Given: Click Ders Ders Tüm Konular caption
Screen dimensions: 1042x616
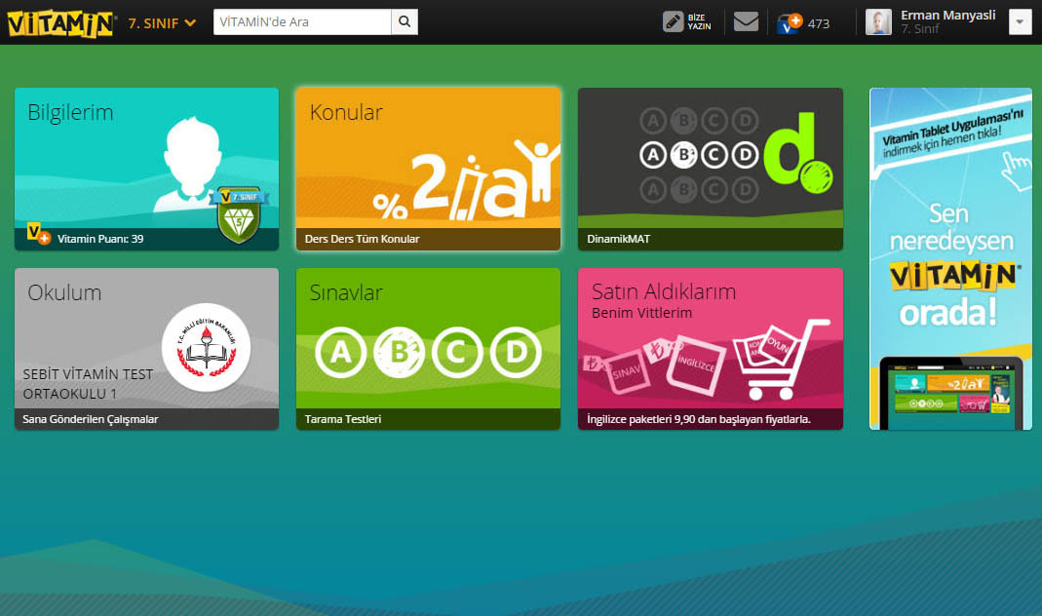Looking at the screenshot, I should coord(363,239).
